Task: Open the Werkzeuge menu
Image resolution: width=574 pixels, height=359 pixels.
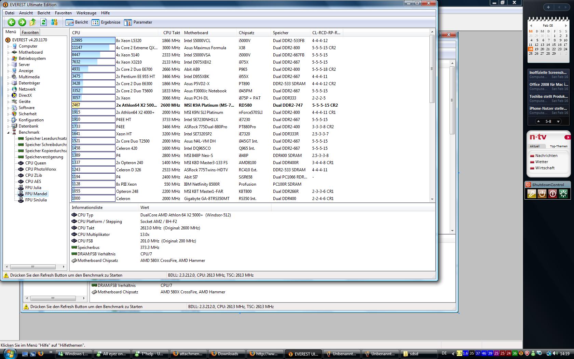Action: tap(86, 13)
